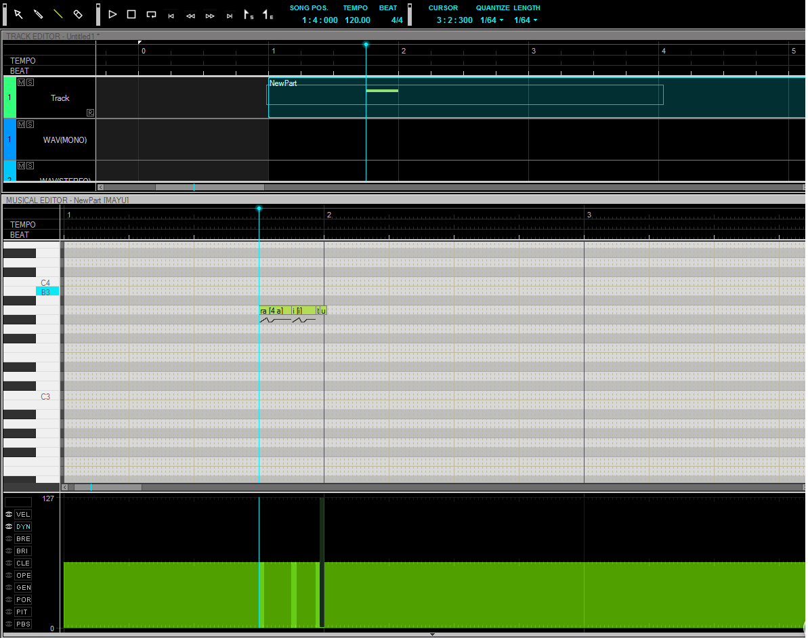The width and height of the screenshot is (808, 640).
Task: Select the arrow pointer tool
Action: (x=18, y=14)
